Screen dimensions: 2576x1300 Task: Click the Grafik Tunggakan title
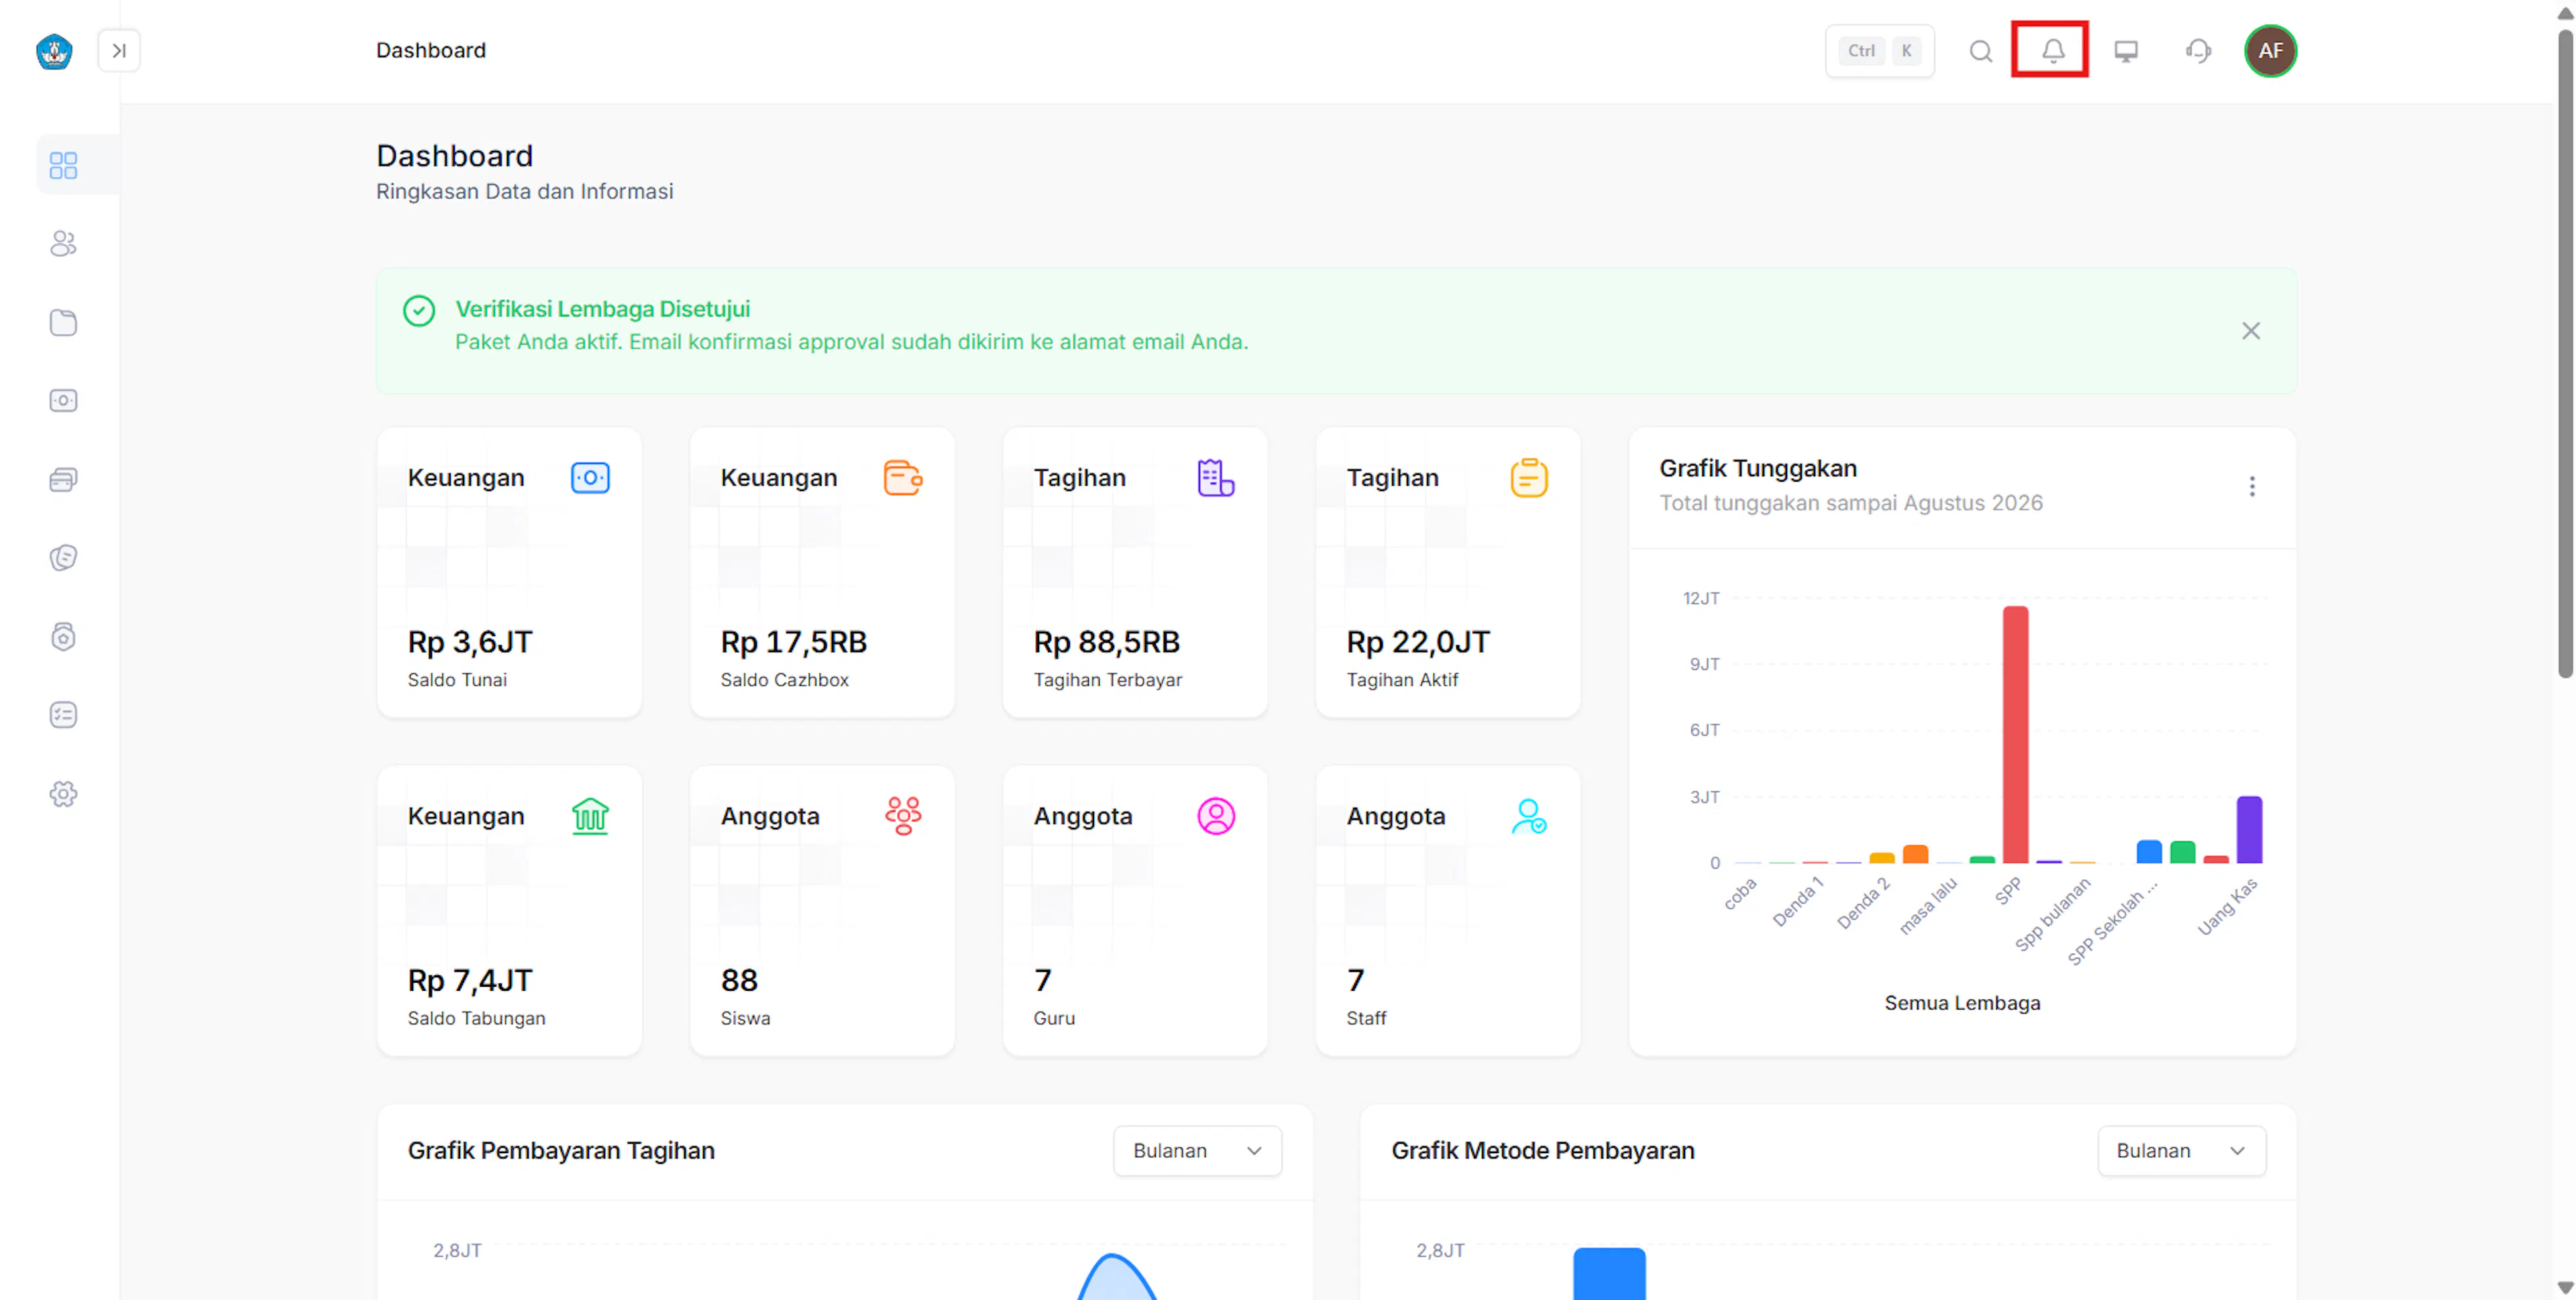pos(1758,468)
